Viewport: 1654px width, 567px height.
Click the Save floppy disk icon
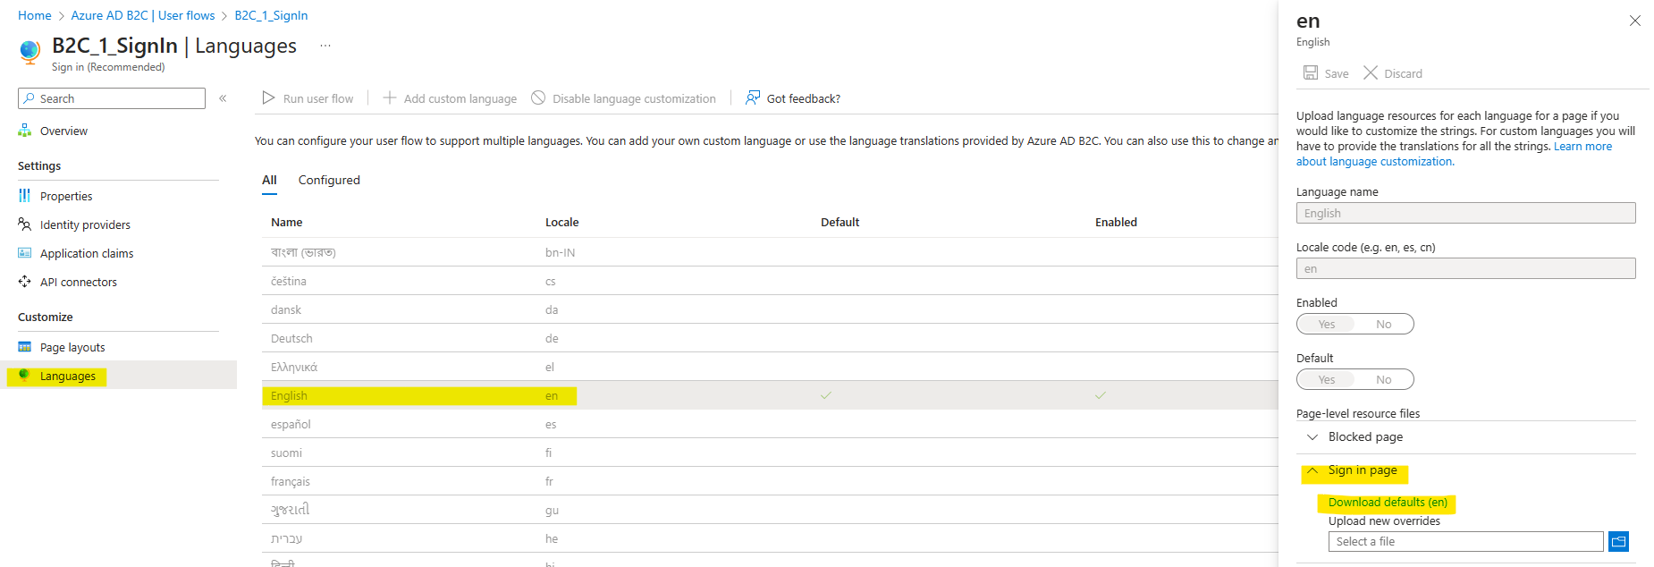1311,72
